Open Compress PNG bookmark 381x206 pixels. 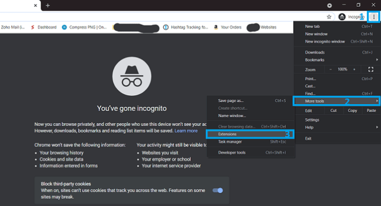84,27
